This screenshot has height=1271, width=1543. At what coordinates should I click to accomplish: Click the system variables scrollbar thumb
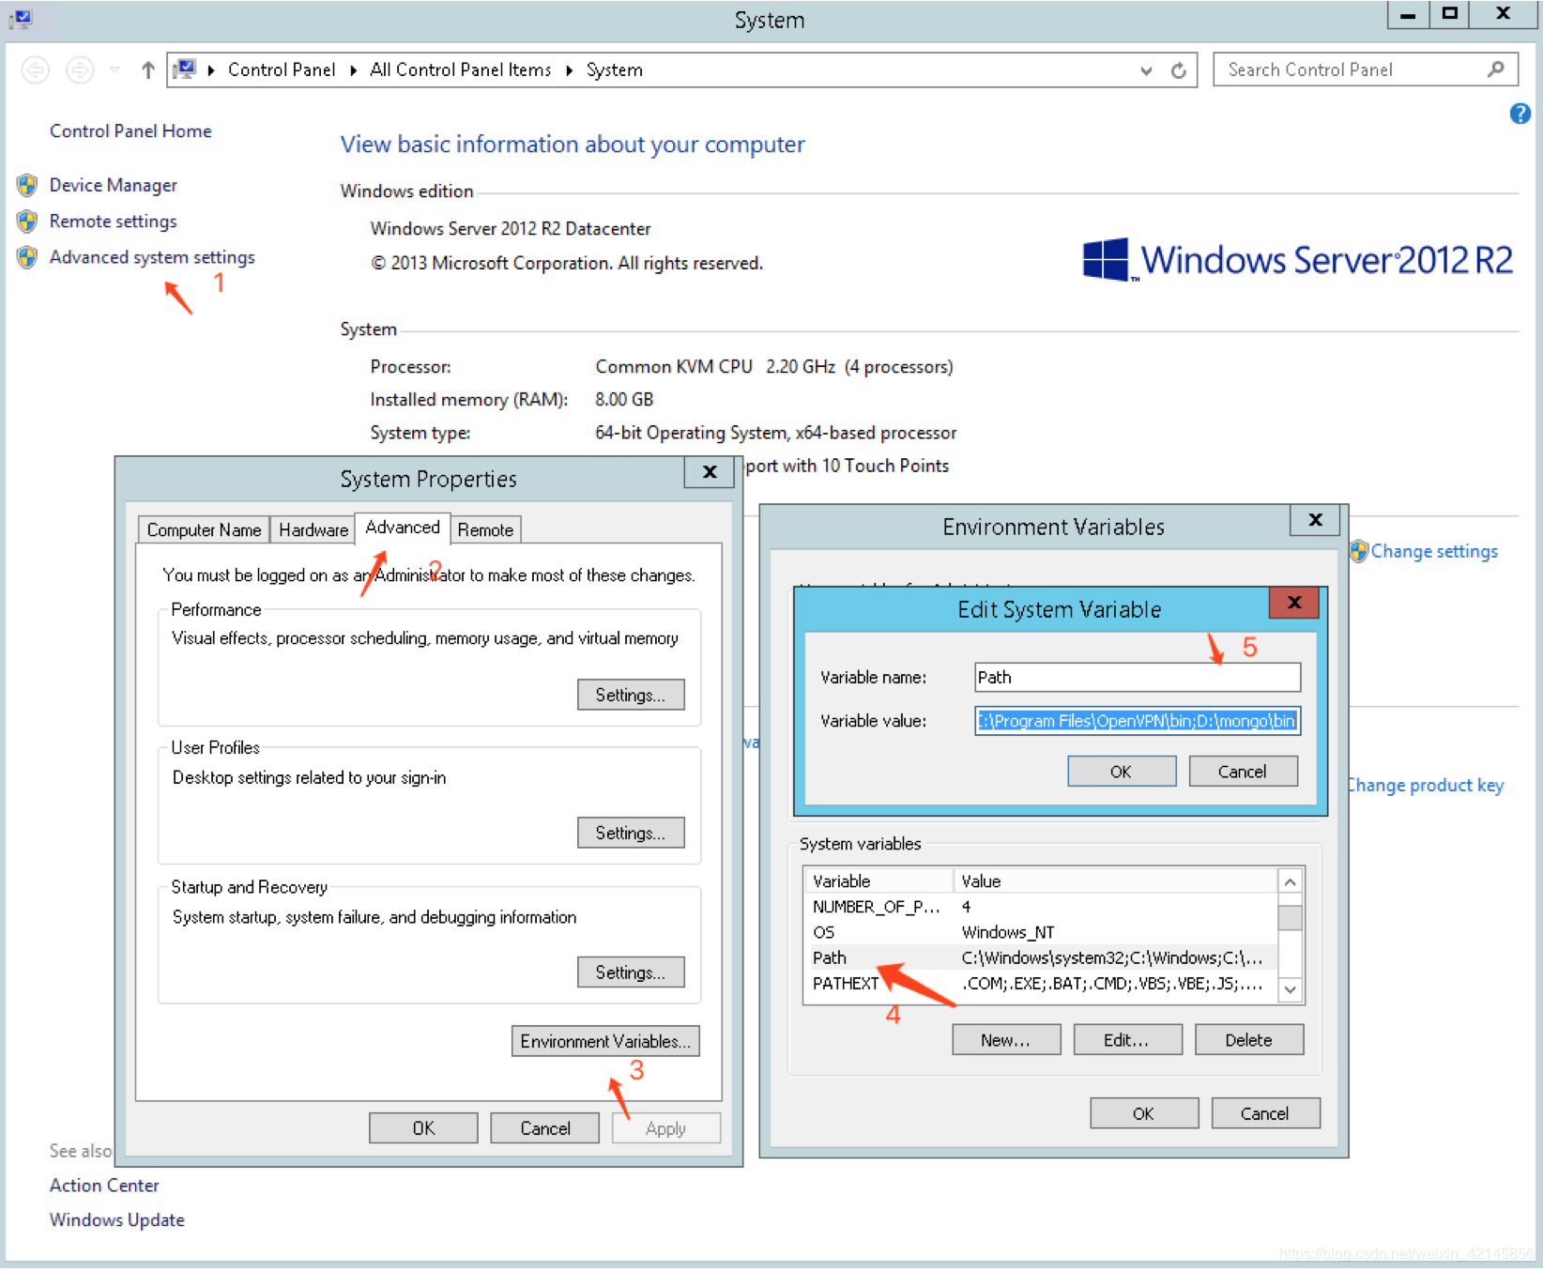[1291, 917]
